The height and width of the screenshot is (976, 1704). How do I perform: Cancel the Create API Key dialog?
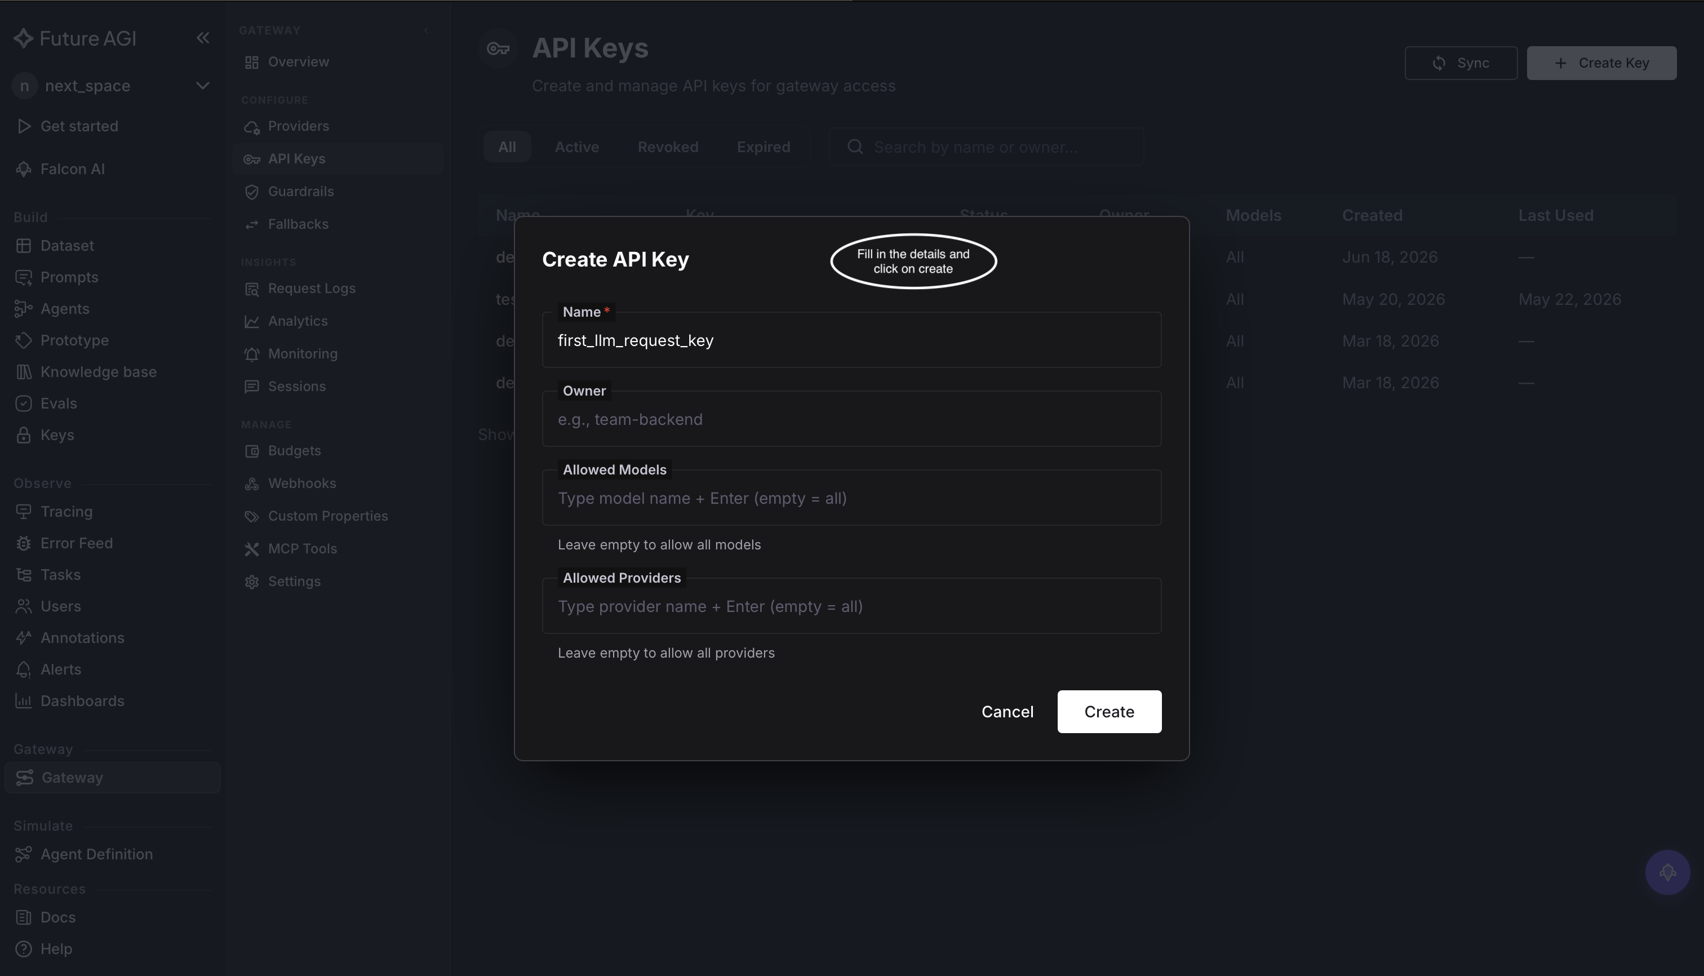tap(1007, 712)
